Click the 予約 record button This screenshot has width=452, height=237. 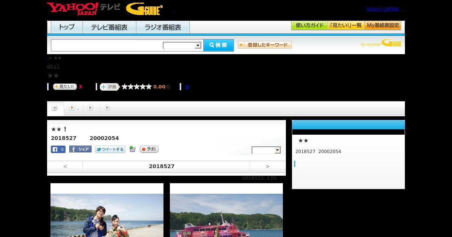click(x=149, y=149)
